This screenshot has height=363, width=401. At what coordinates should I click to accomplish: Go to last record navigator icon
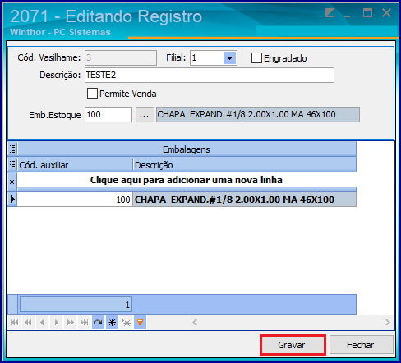[84, 323]
